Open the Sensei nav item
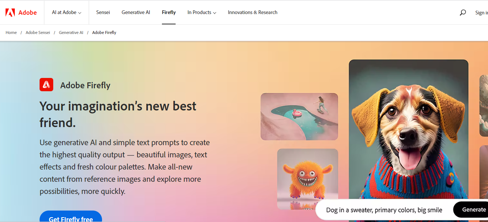The height and width of the screenshot is (222, 488). 103,13
